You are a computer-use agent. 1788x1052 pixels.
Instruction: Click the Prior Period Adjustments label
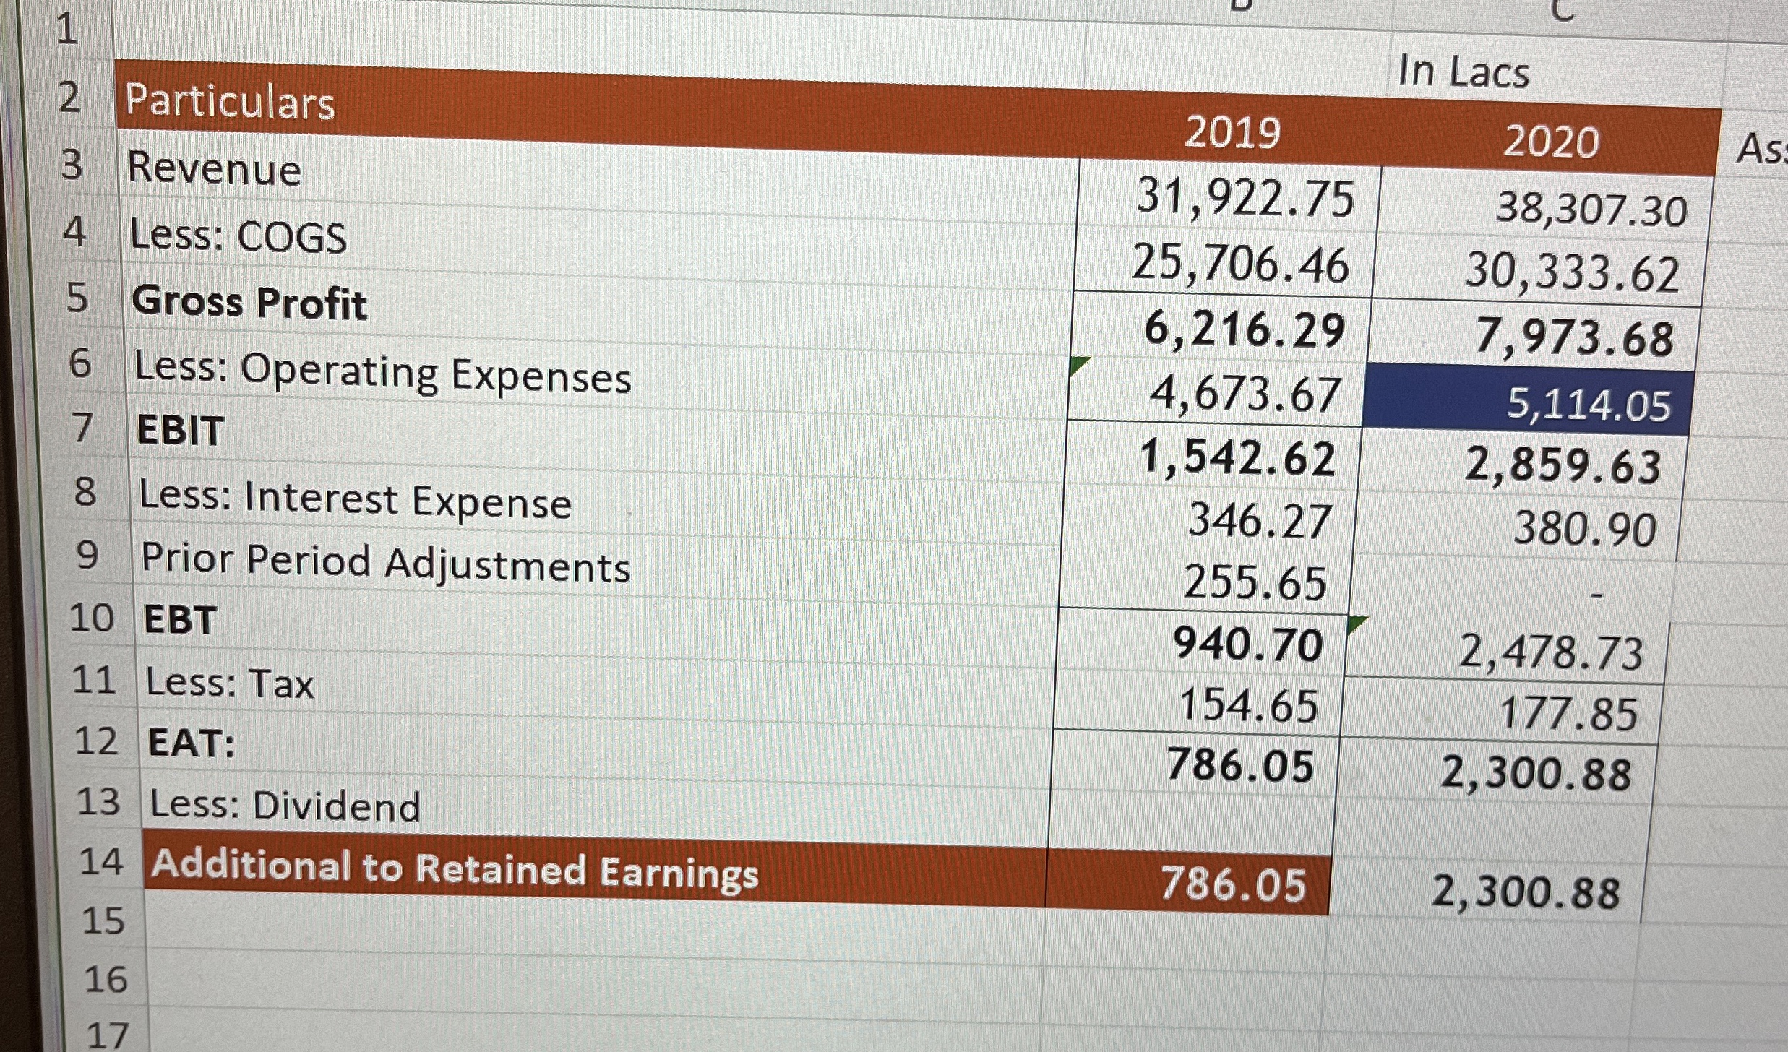(x=386, y=562)
